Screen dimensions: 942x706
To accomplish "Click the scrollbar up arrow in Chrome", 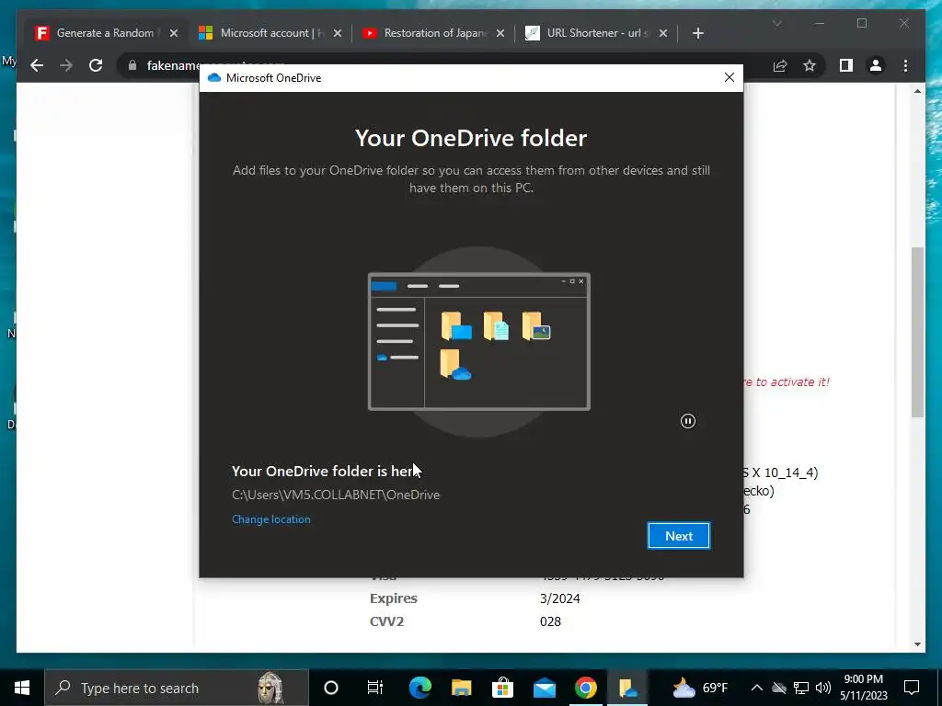I will click(917, 91).
